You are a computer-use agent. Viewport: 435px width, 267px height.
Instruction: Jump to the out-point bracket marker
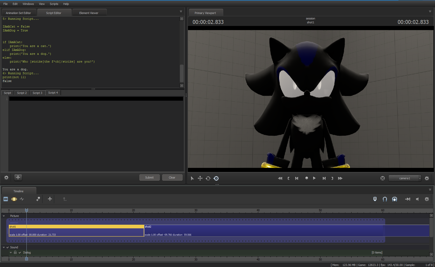[x=332, y=178]
